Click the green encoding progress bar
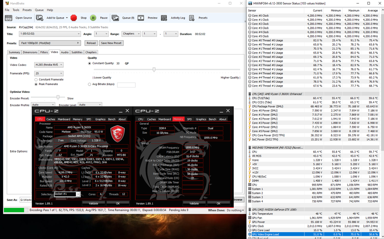Screen dimensions: 384x239 (16, 210)
